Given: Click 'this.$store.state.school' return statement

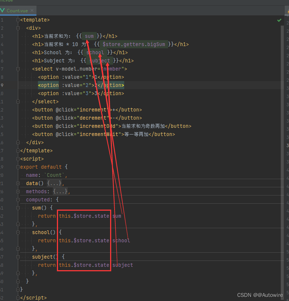Looking at the screenshot, I should [84, 241].
